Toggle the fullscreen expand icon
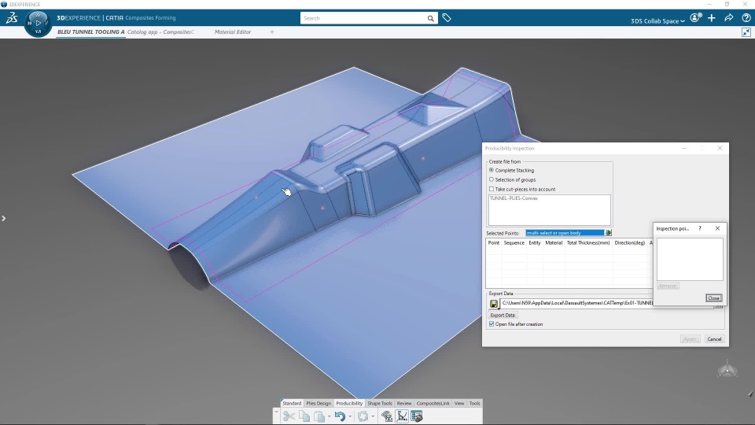 pyautogui.click(x=746, y=32)
